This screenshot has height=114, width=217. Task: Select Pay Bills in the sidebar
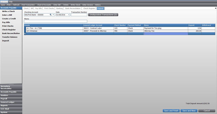6,22
